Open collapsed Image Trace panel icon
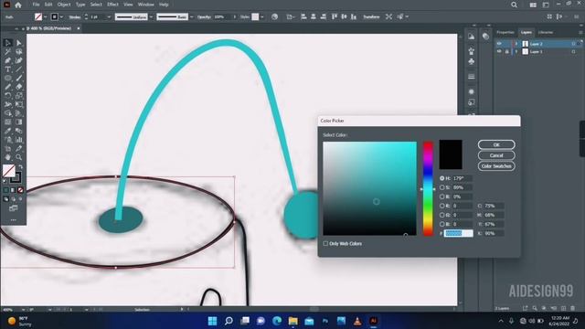The height and width of the screenshot is (329, 585). pyautogui.click(x=472, y=37)
